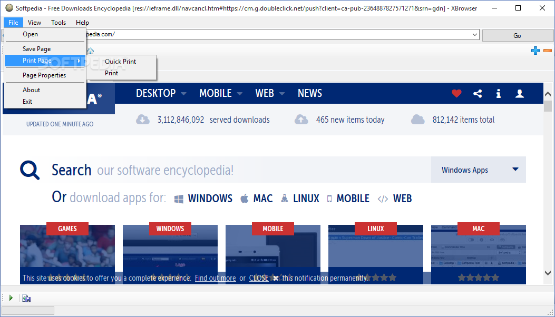
Task: Choose Open from the File menu
Action: [x=45, y=34]
